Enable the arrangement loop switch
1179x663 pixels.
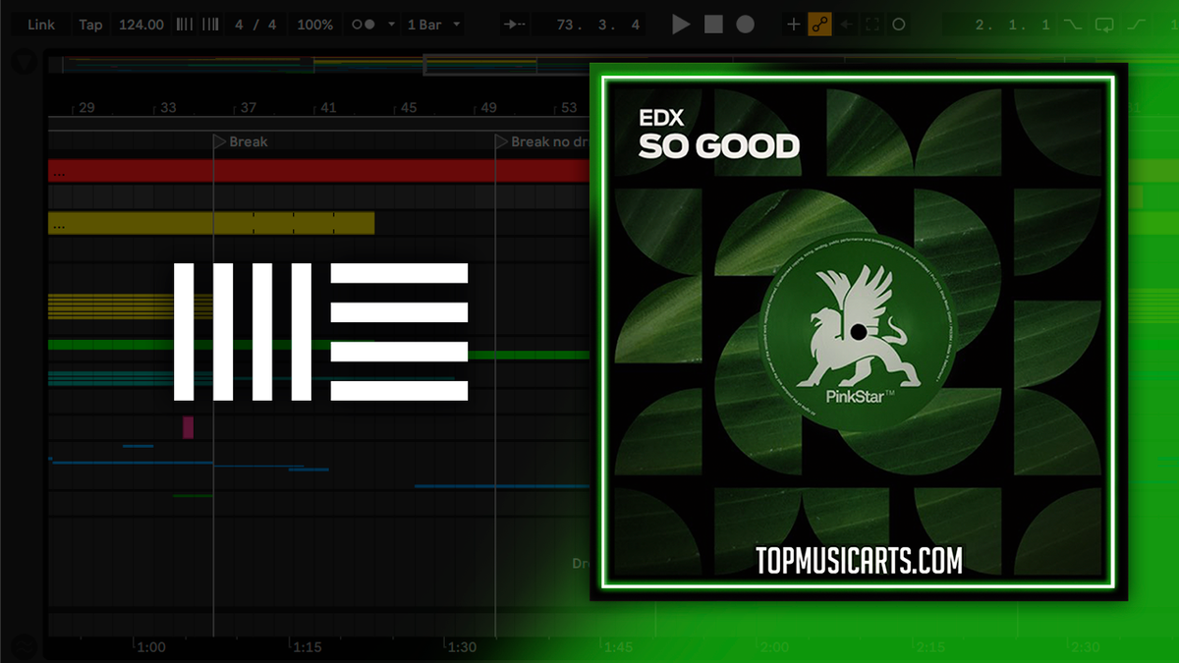(1105, 24)
